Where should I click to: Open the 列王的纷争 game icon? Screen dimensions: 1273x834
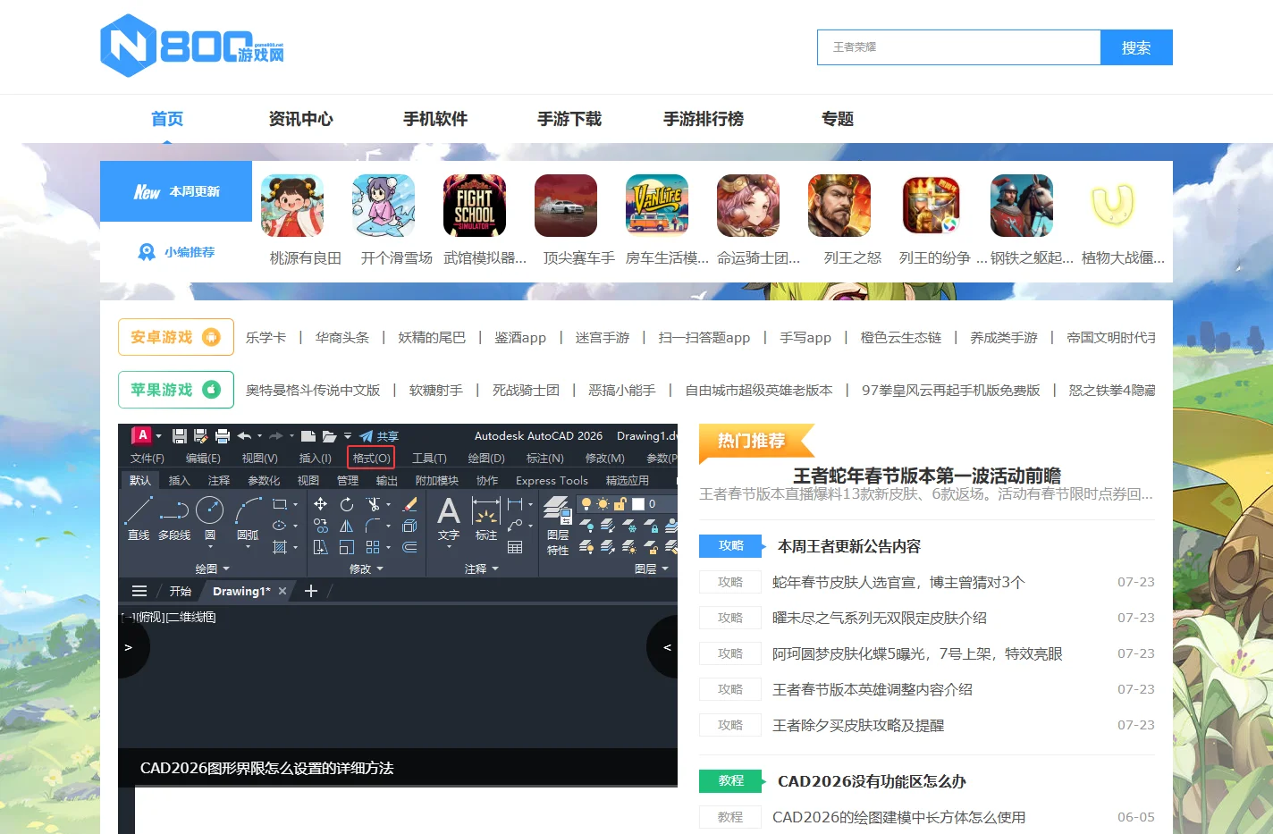(x=931, y=206)
